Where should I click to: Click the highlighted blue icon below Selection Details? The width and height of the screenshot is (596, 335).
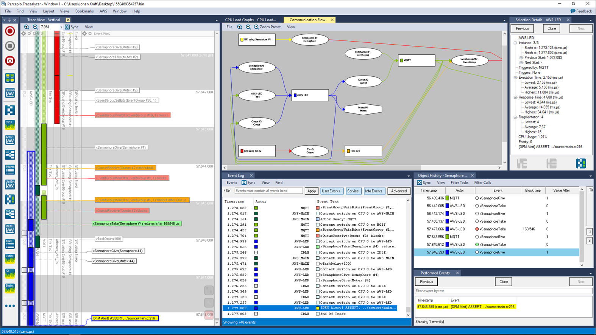pyautogui.click(x=581, y=163)
